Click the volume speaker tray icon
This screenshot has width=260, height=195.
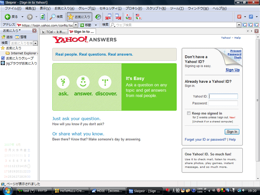244,190
